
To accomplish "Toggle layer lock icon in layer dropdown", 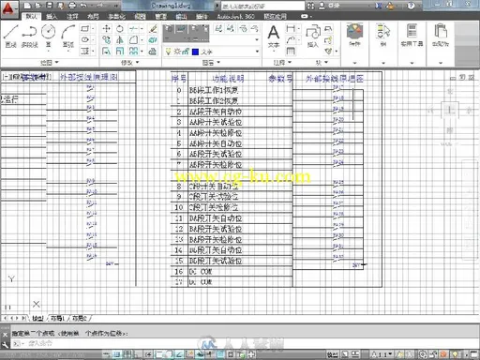I will 186,52.
